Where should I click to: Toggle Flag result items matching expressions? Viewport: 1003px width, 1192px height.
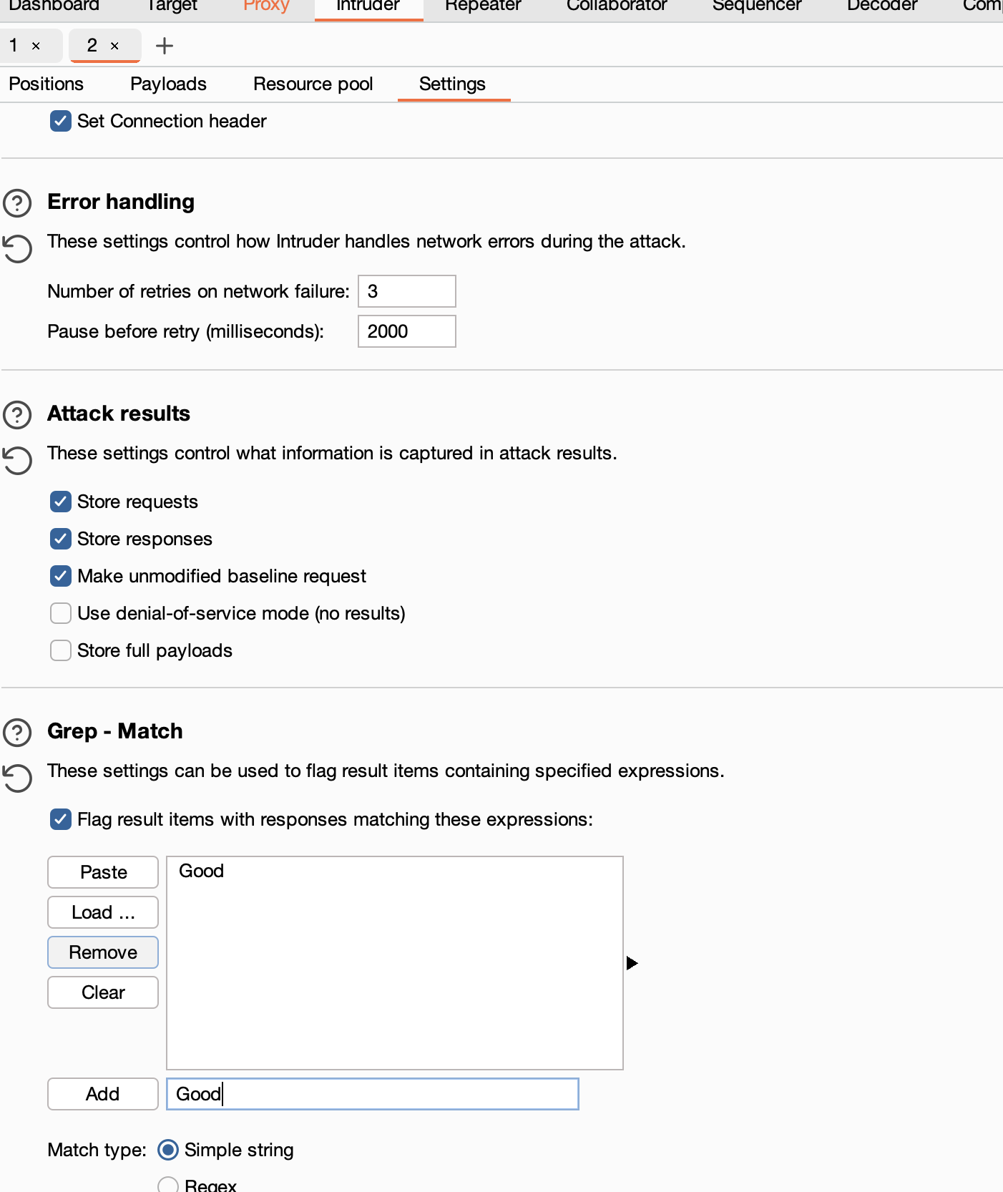coord(61,819)
